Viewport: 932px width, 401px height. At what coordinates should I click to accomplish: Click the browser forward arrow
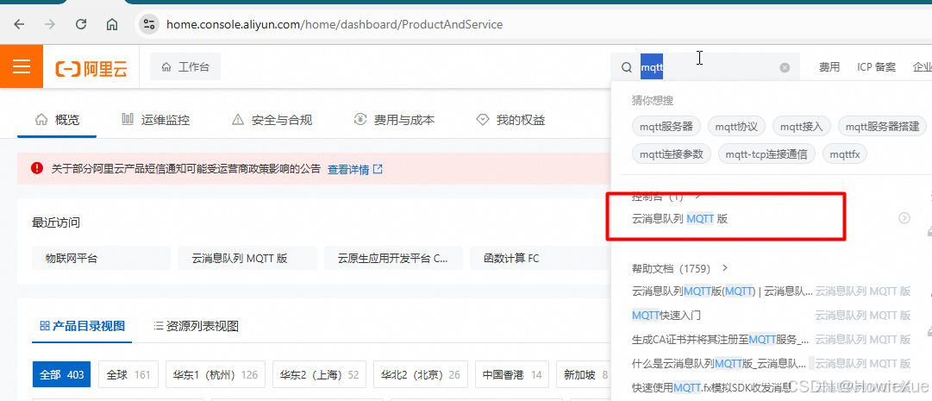[x=50, y=24]
